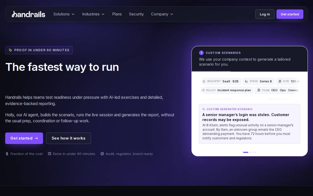Click the Series B stage chip

pyautogui.click(x=258, y=81)
